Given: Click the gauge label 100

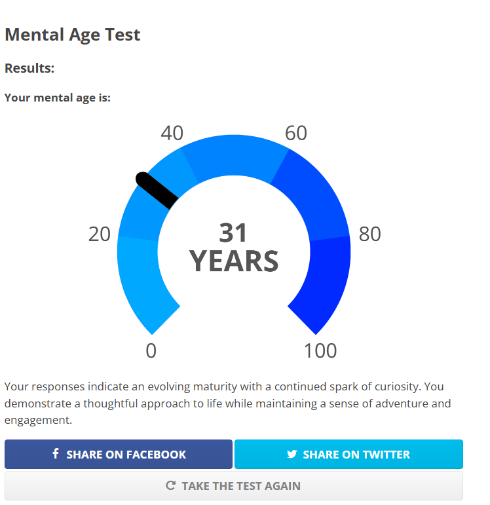Looking at the screenshot, I should tap(320, 350).
